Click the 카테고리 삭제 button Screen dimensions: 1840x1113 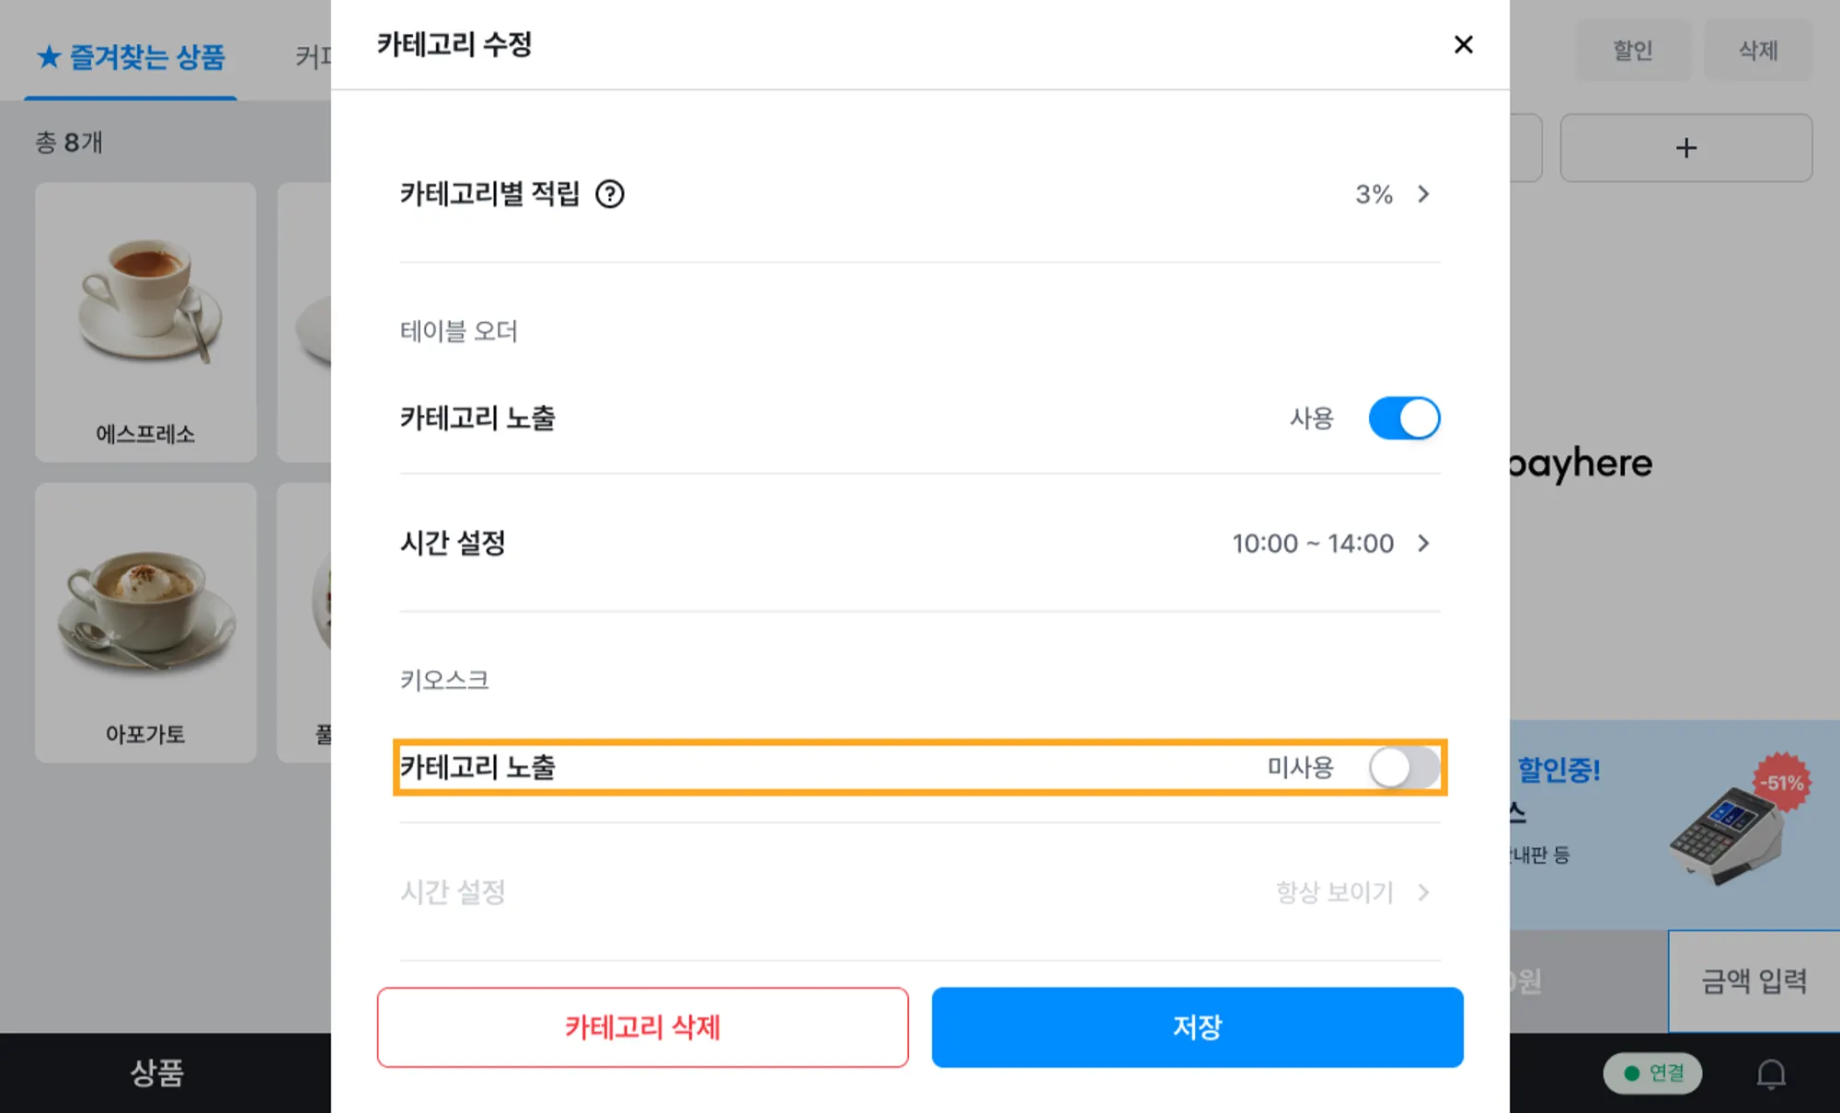[x=642, y=1027]
